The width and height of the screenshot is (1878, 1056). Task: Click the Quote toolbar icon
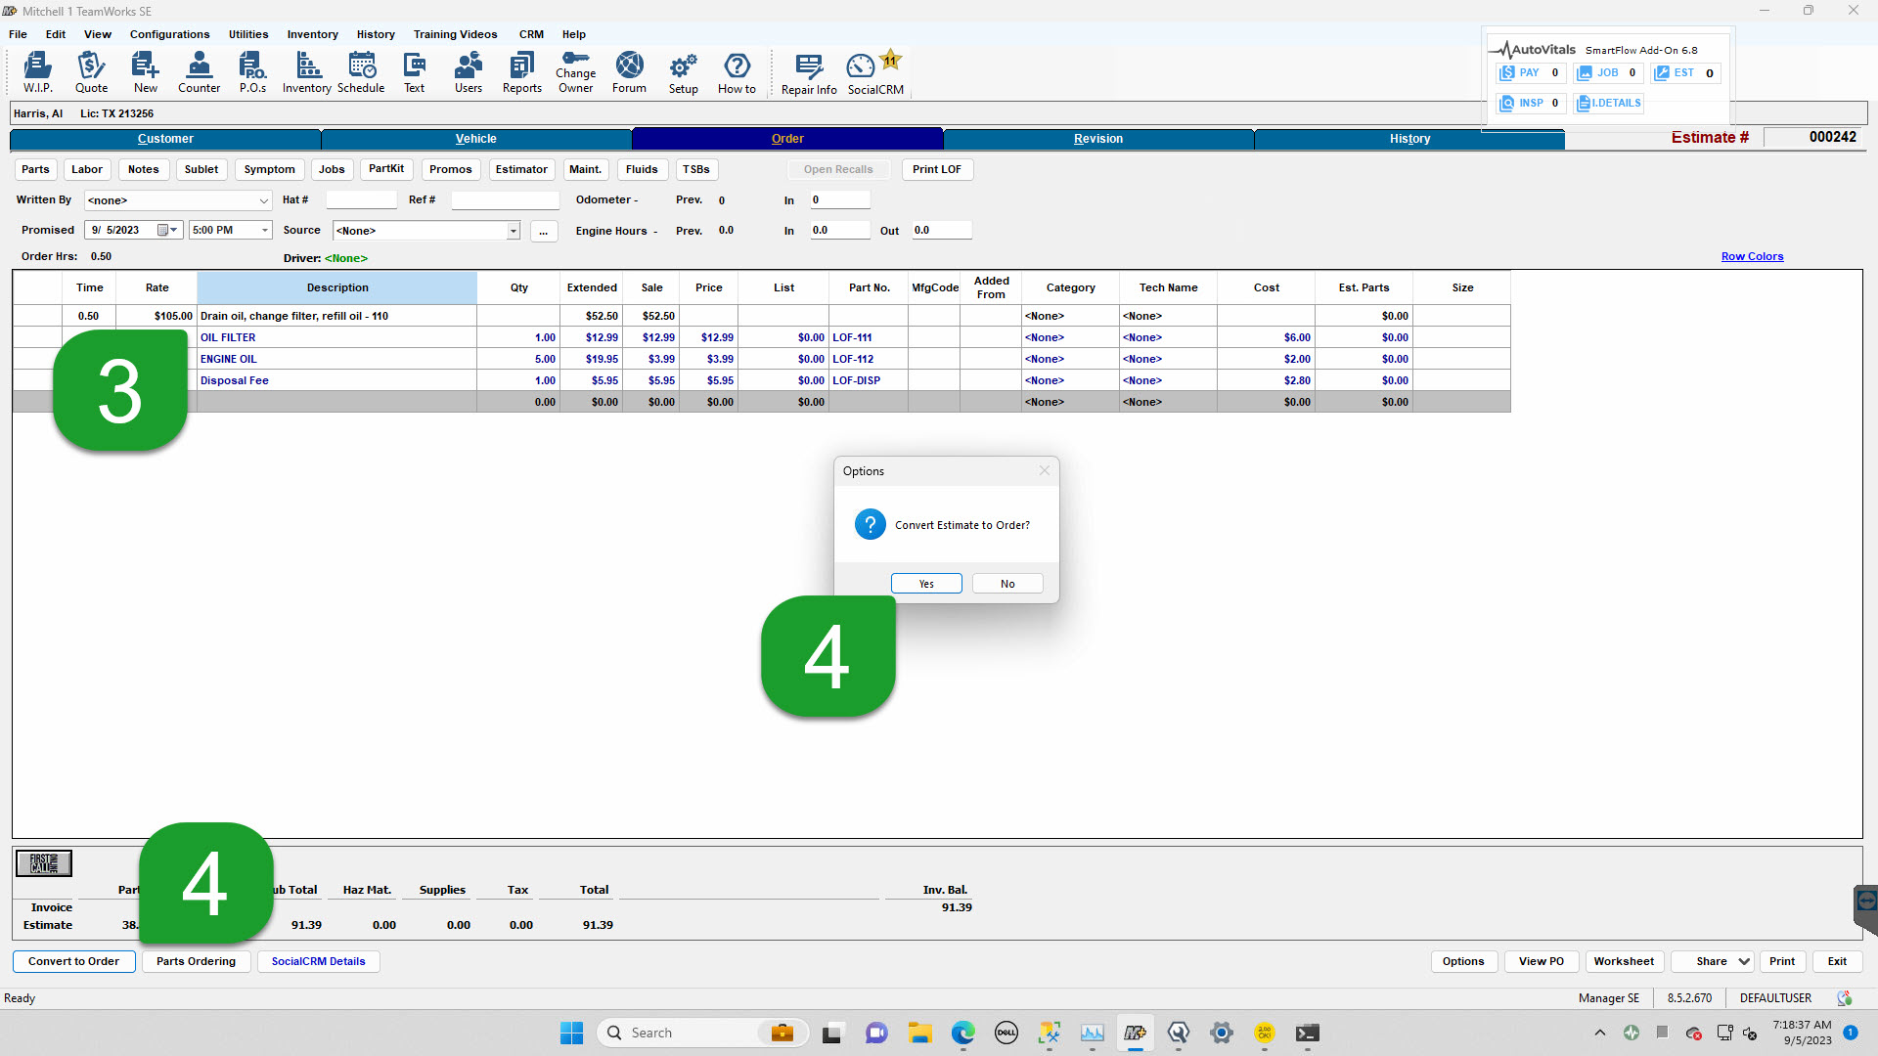coord(91,72)
